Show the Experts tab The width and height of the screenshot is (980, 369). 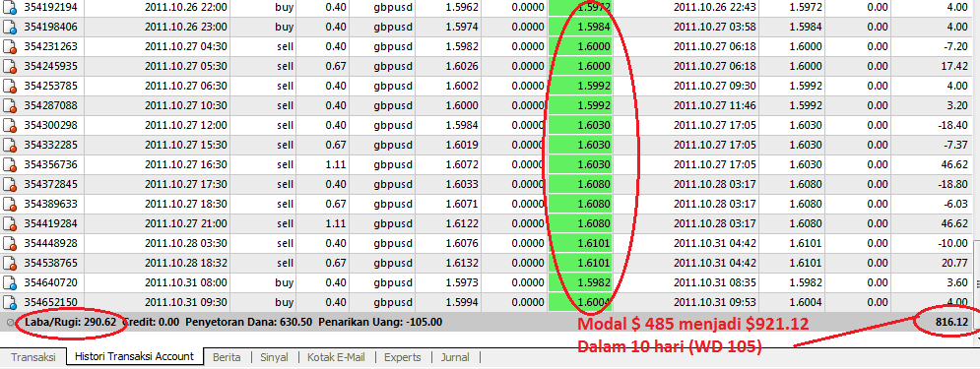(x=403, y=357)
